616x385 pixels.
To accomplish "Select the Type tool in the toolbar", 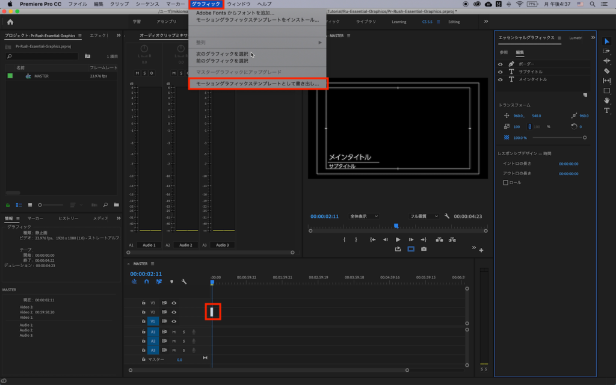I will (606, 111).
